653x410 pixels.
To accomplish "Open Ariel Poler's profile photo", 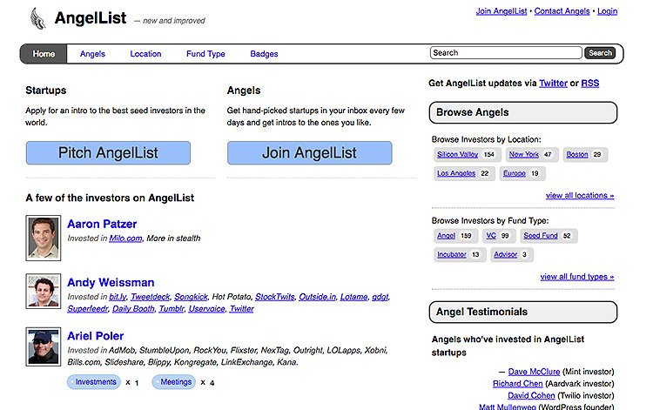I will pyautogui.click(x=44, y=346).
